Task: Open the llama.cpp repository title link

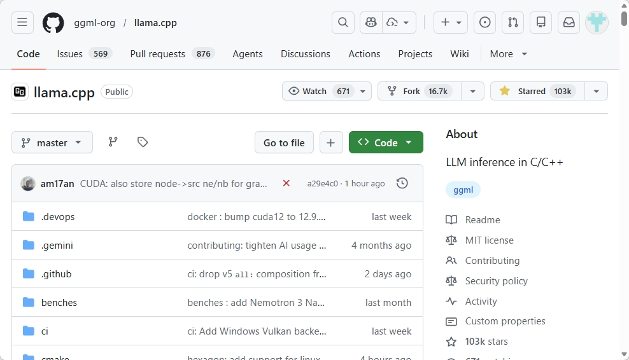Action: pos(64,92)
